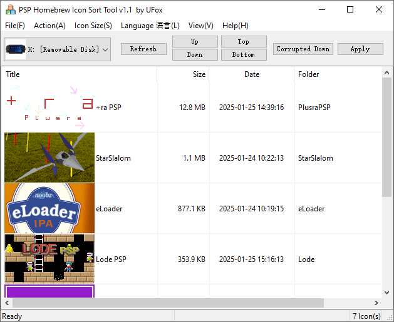394x322 pixels.
Task: Click the PSP device icon in drive selector
Action: point(15,49)
